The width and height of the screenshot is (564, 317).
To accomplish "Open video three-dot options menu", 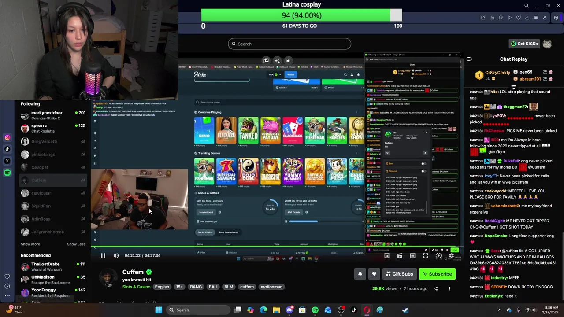I will tap(449, 288).
